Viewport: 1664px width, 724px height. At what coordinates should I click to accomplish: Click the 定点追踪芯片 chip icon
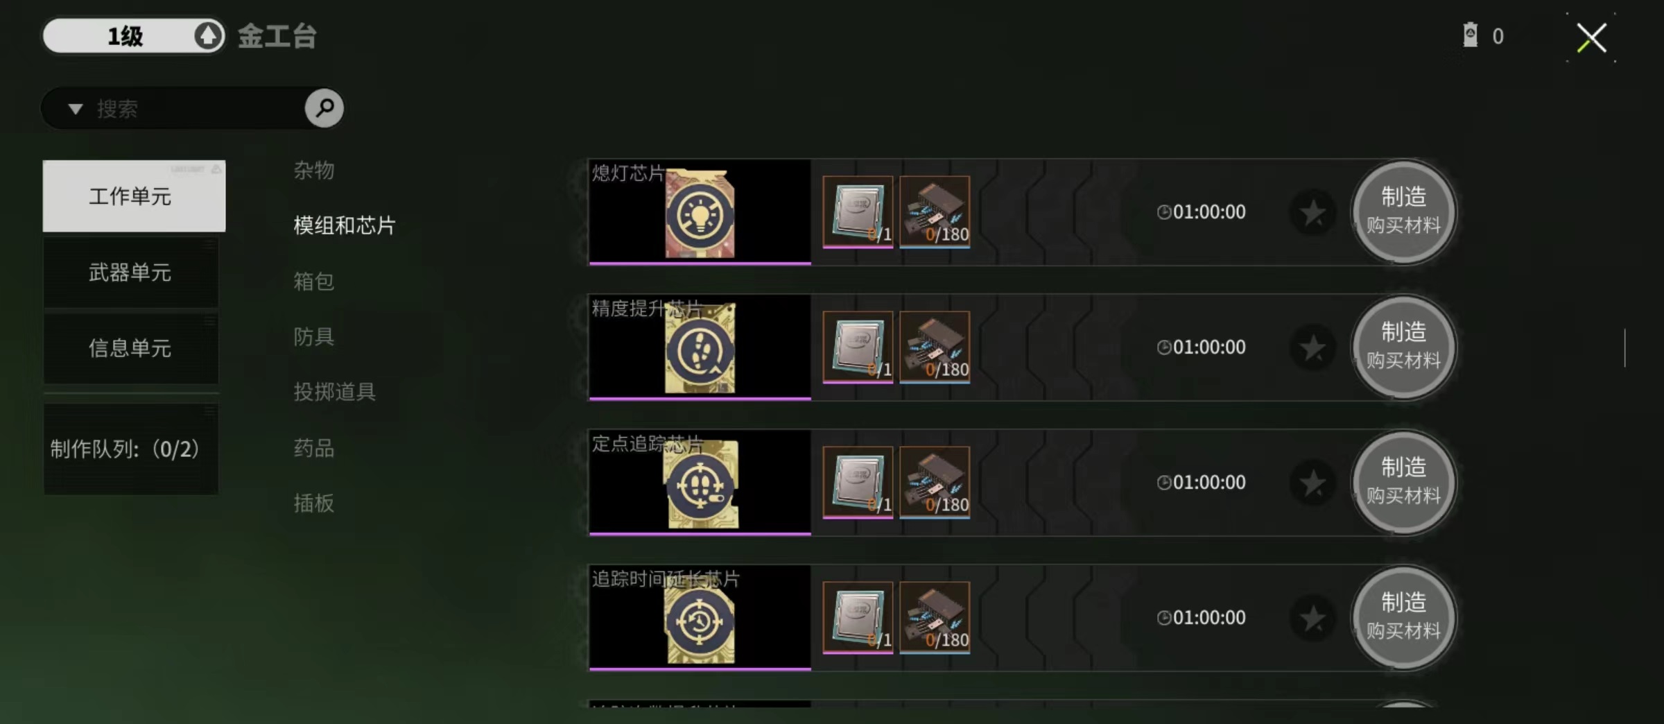(x=700, y=484)
